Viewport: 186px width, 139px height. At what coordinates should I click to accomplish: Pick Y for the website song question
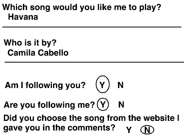[x=129, y=130]
